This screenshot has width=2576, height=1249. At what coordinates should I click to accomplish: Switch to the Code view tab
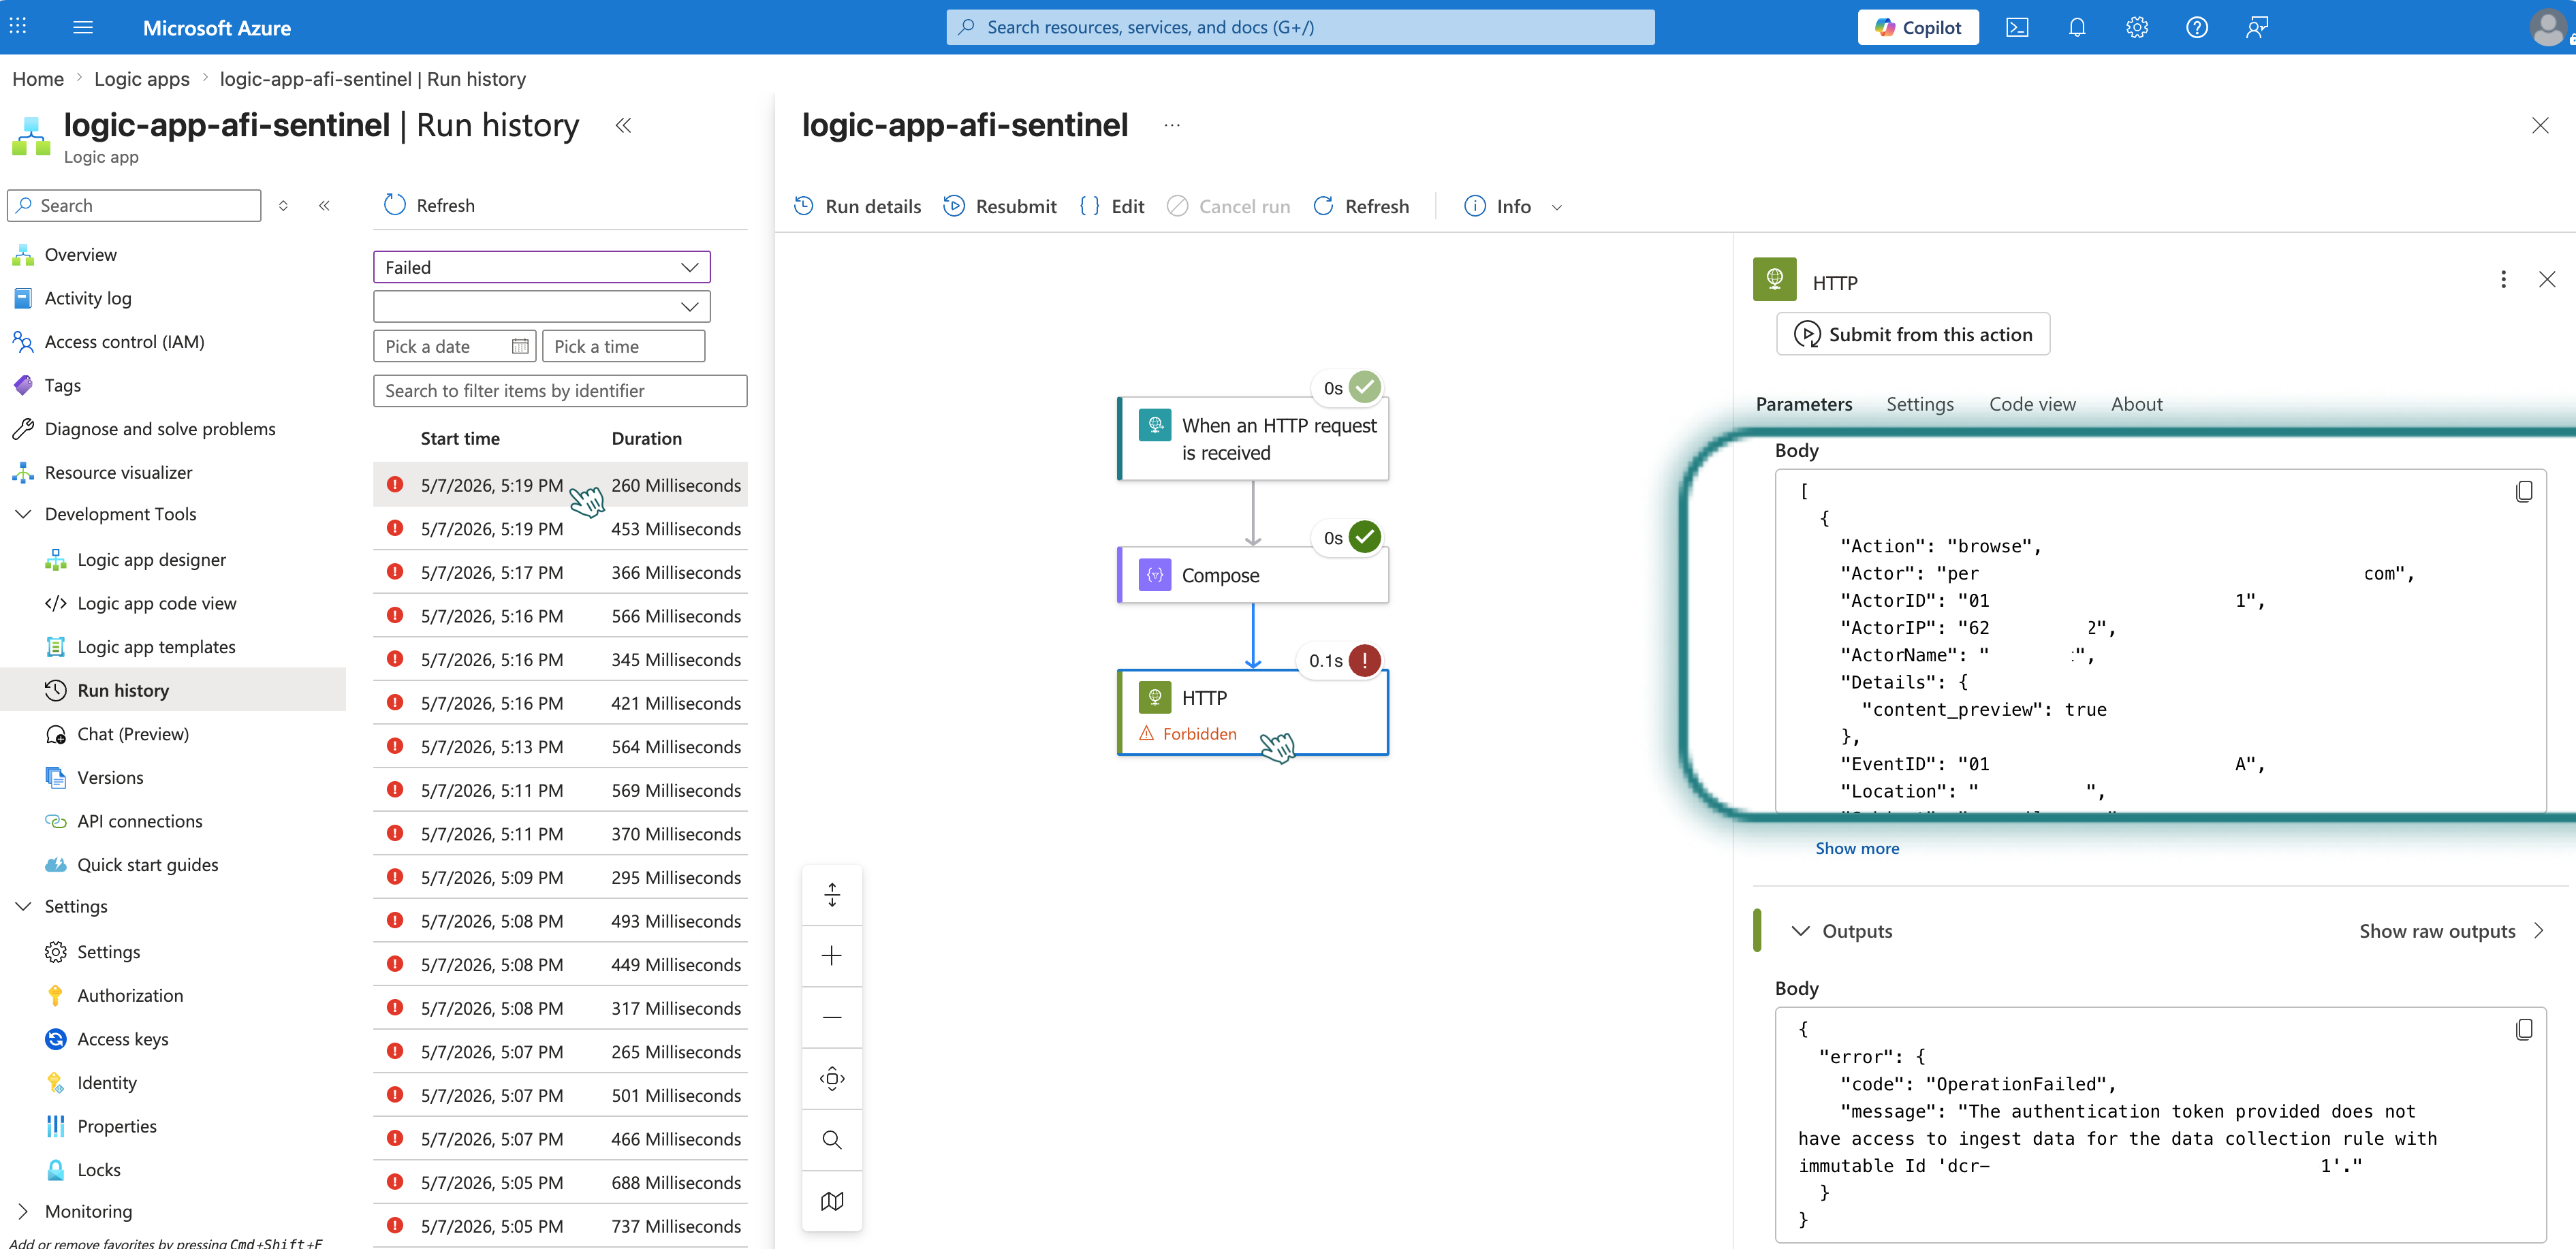[x=2032, y=404]
